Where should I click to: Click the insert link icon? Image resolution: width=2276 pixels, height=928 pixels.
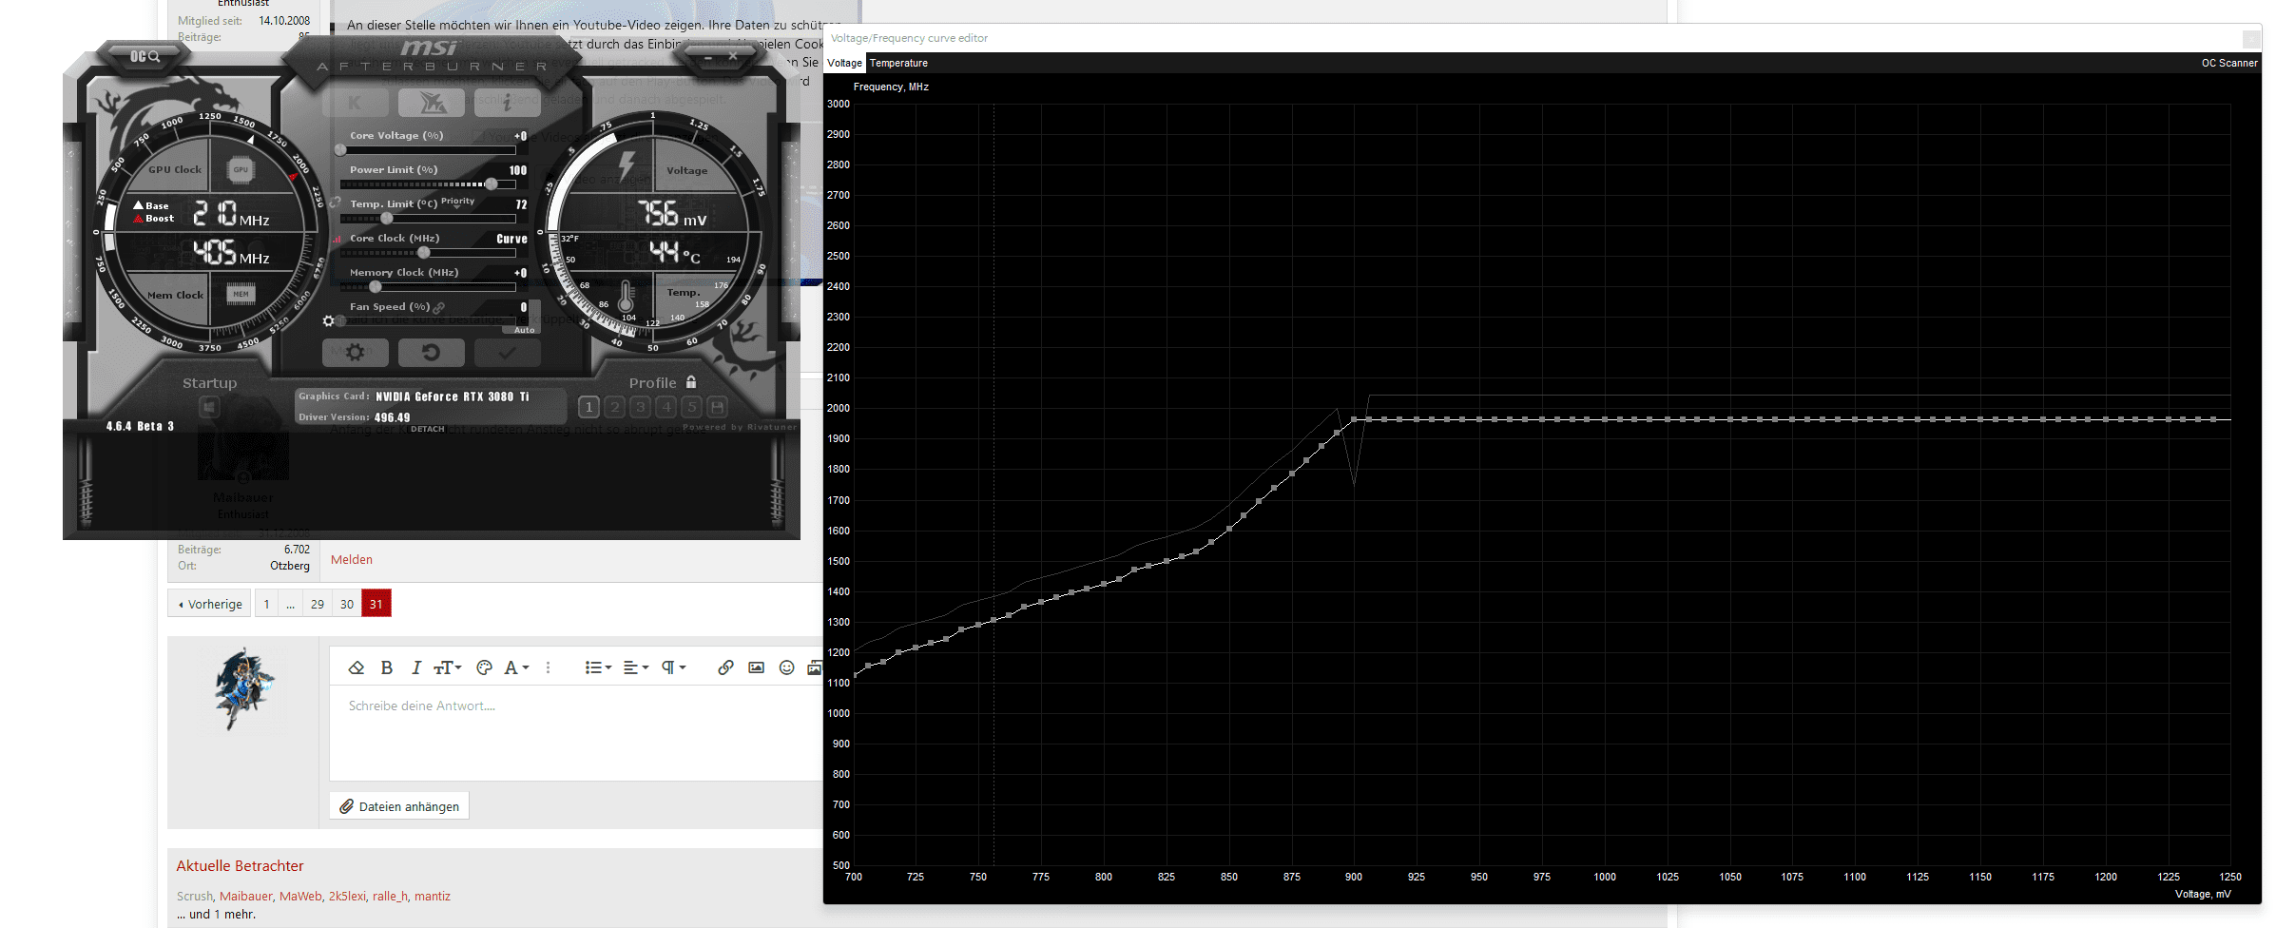(725, 667)
